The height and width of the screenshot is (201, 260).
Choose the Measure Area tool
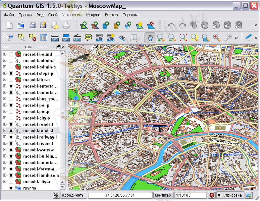pyautogui.click(x=66, y=38)
